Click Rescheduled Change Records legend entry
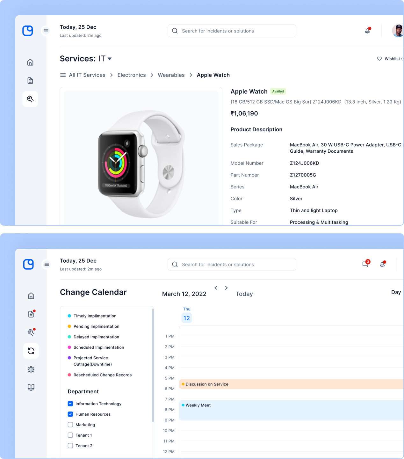 (x=100, y=375)
